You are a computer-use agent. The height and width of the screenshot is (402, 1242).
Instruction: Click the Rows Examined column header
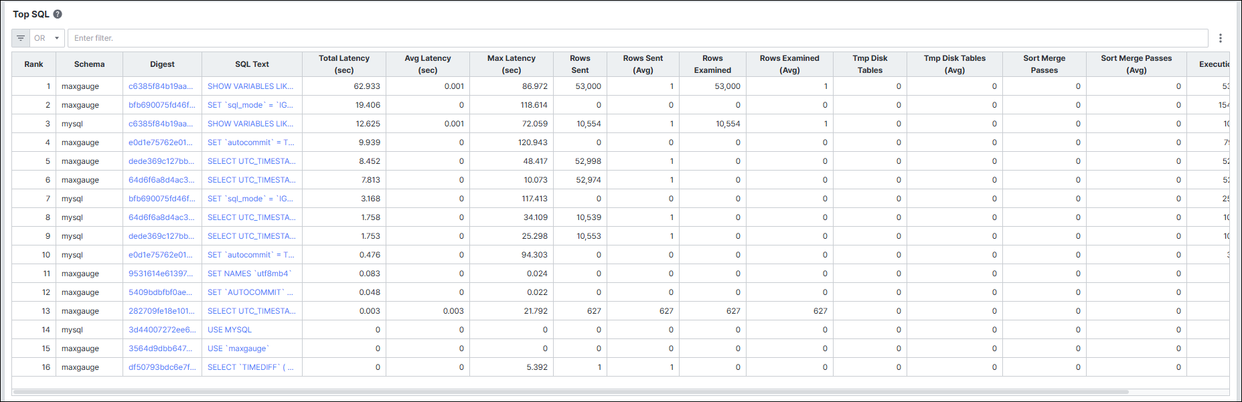(x=712, y=64)
